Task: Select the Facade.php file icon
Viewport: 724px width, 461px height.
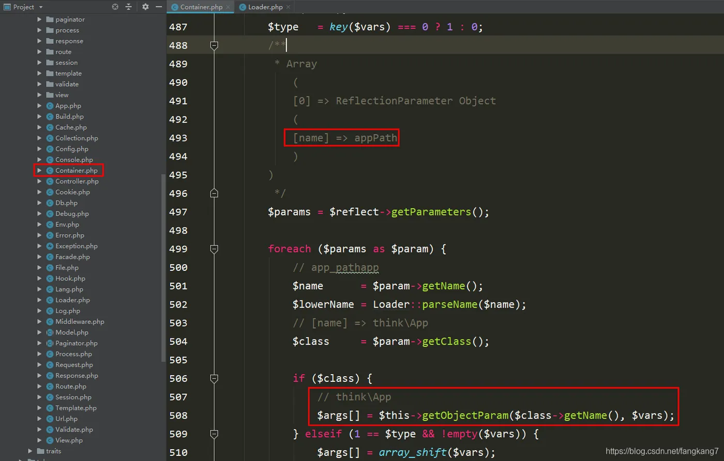Action: pos(50,257)
